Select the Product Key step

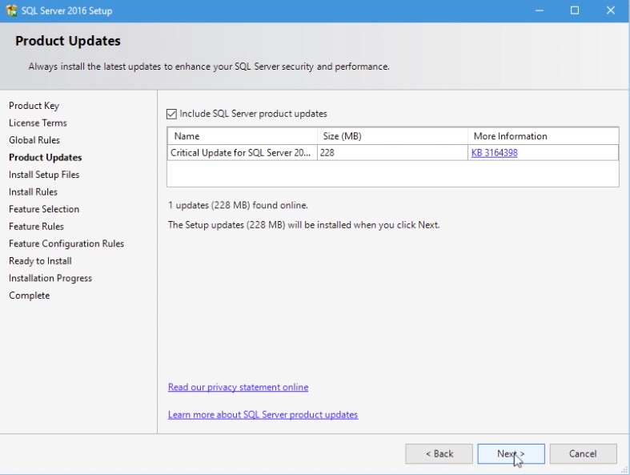click(x=34, y=106)
